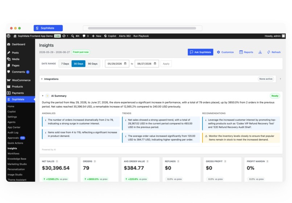Screen dimensions: 292x203
Task: Select the 7 Days range
Action: (65, 64)
